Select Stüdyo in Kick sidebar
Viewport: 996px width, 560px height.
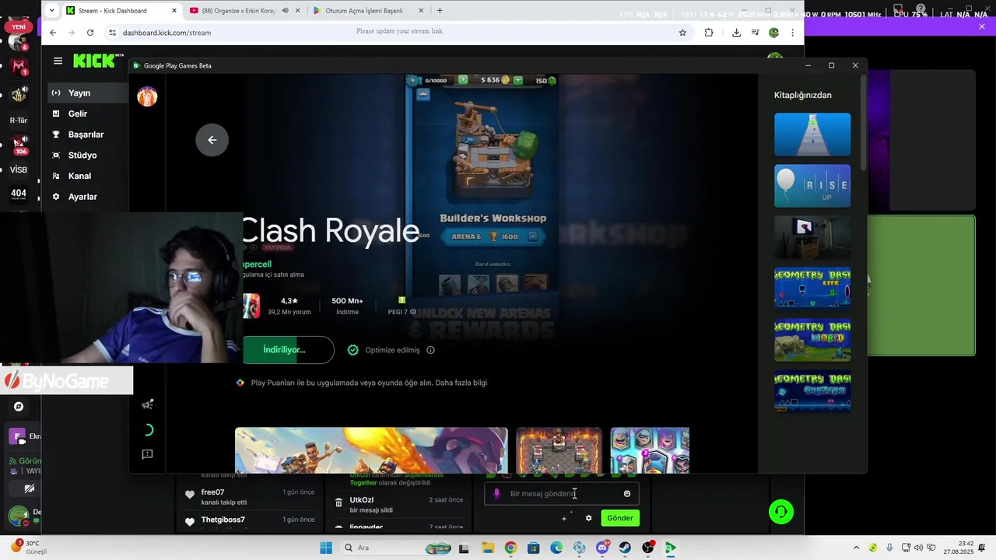point(82,156)
